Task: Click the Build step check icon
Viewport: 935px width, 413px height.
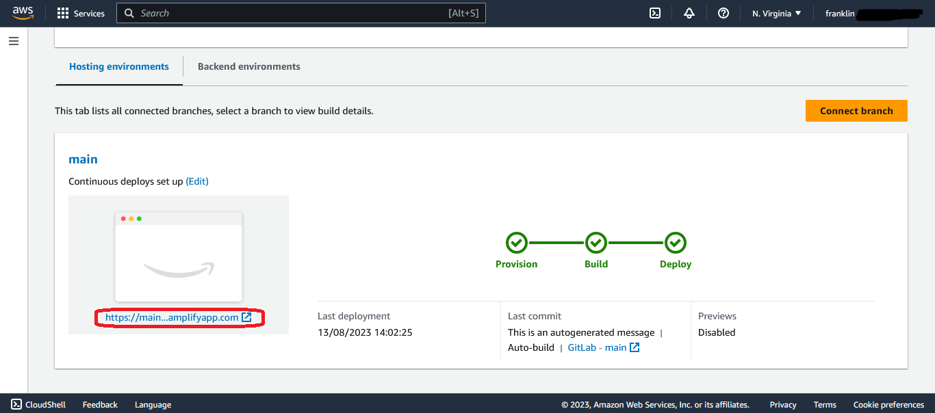Action: pos(596,243)
